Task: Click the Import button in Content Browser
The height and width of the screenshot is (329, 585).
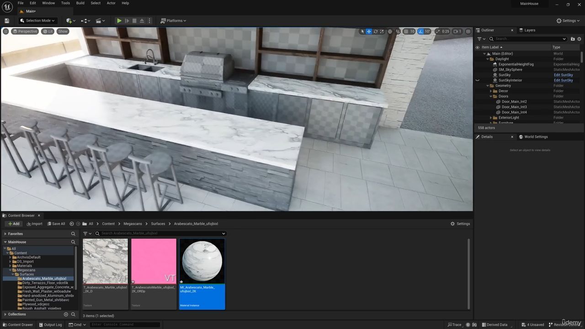Action: click(34, 224)
